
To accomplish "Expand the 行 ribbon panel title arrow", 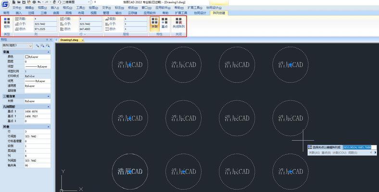I will (x=85, y=35).
